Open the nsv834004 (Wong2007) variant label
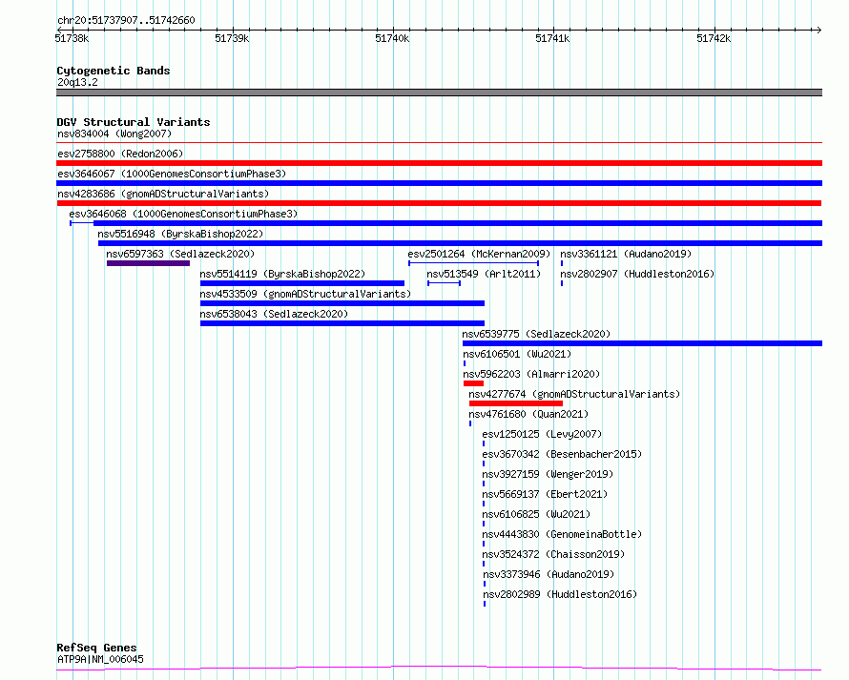 tap(114, 134)
